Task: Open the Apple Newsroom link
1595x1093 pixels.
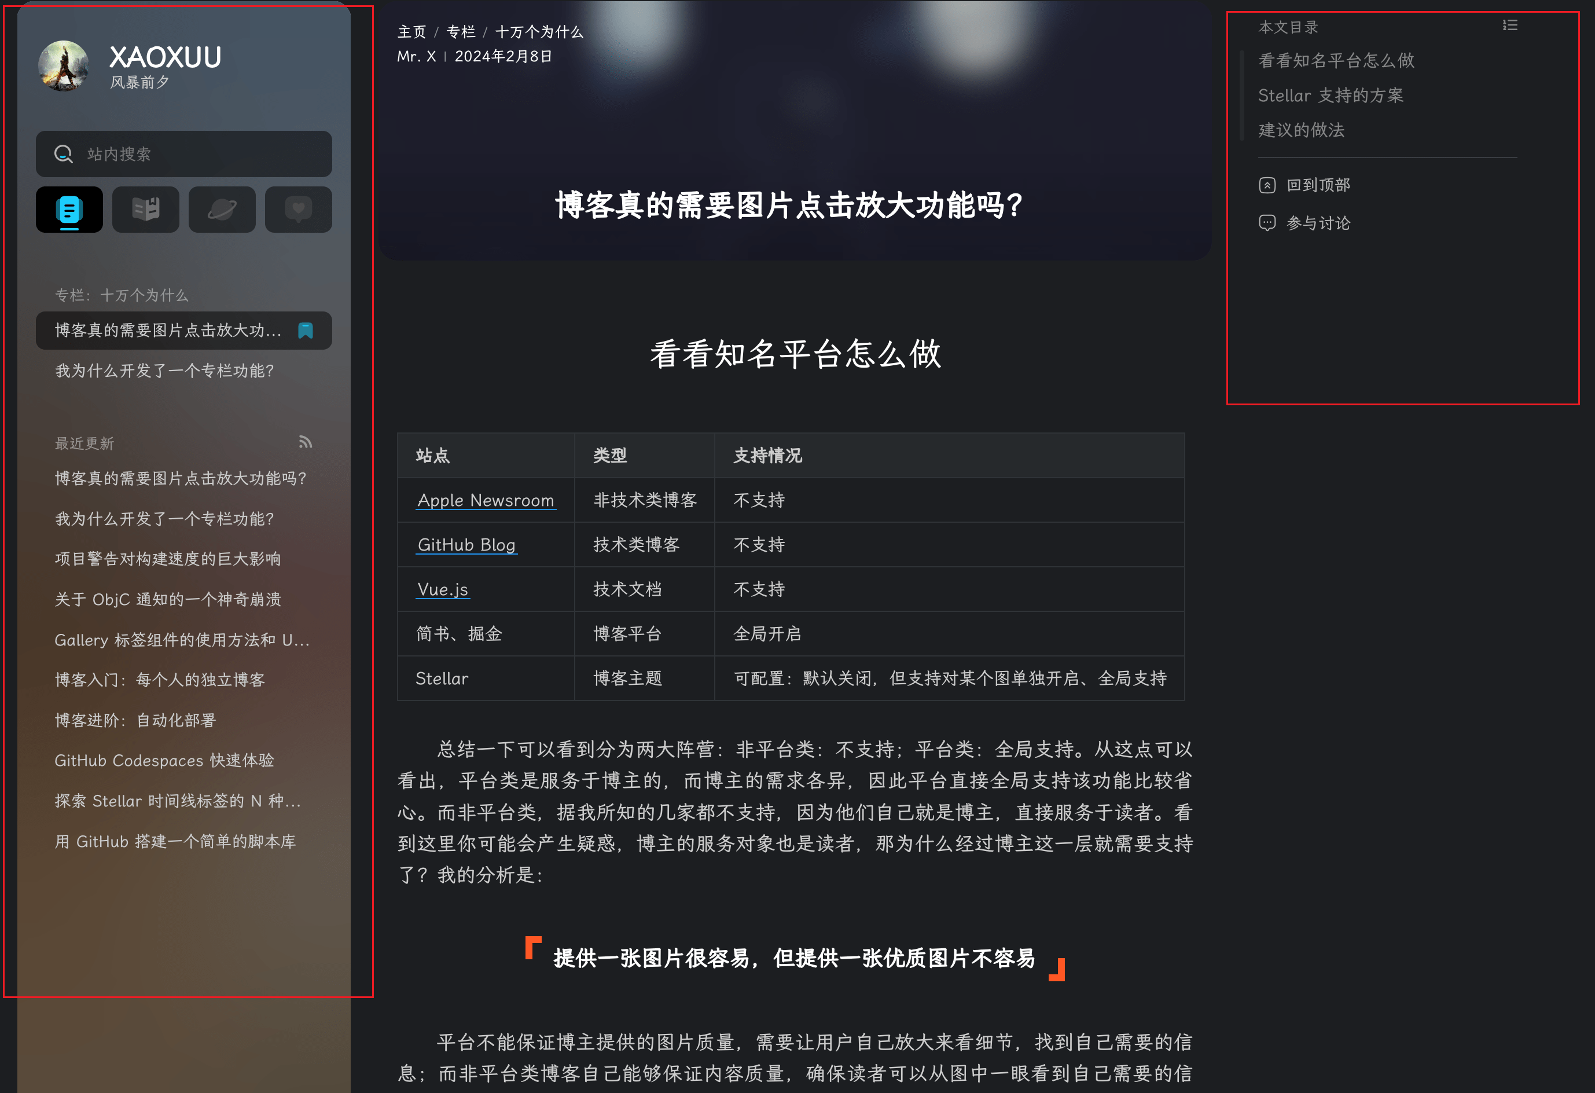Action: pos(485,500)
